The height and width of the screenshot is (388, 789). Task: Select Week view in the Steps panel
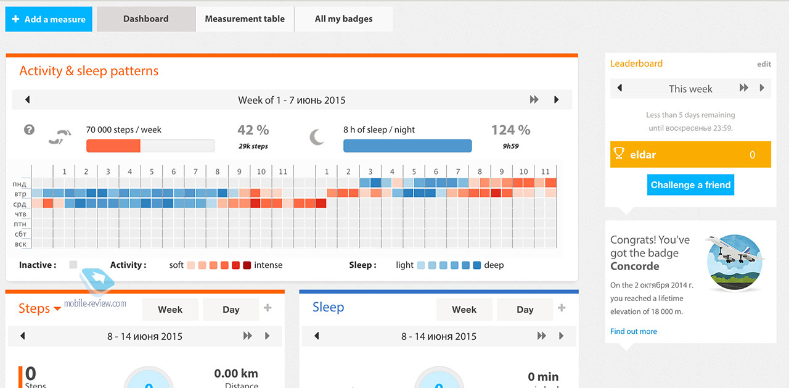[170, 310]
